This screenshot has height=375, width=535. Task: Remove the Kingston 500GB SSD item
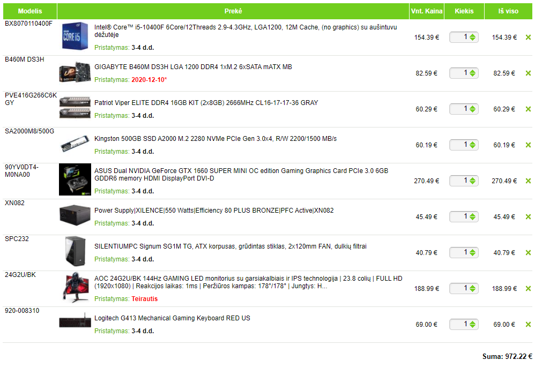tap(528, 145)
